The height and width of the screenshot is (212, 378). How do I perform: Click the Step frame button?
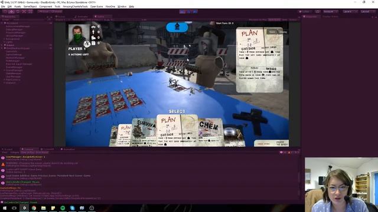click(x=195, y=11)
